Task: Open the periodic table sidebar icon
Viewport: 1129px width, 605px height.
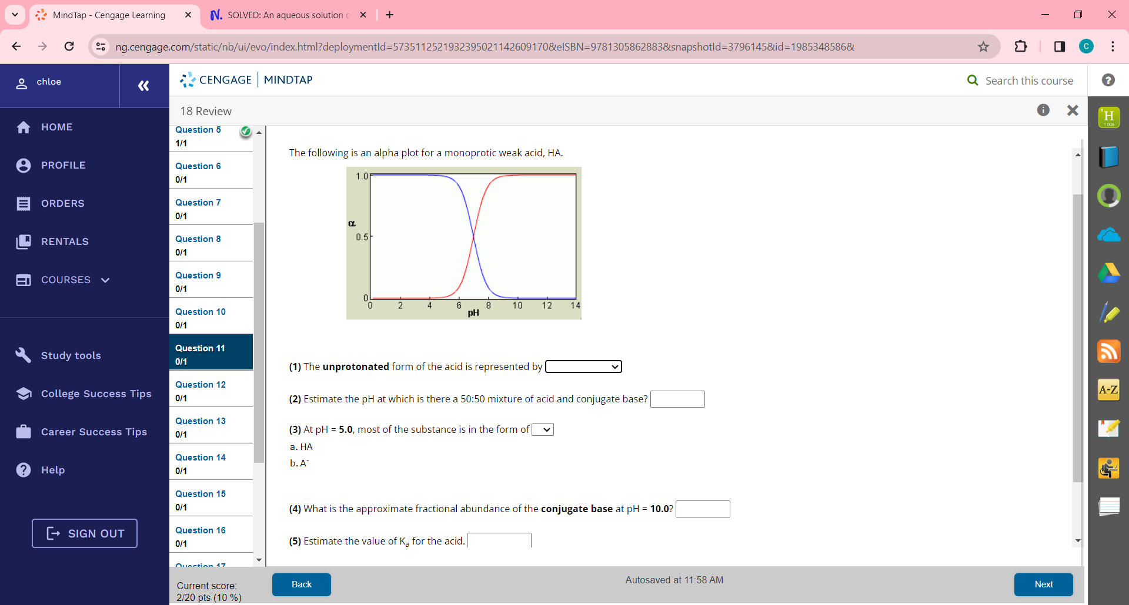Action: (x=1110, y=117)
